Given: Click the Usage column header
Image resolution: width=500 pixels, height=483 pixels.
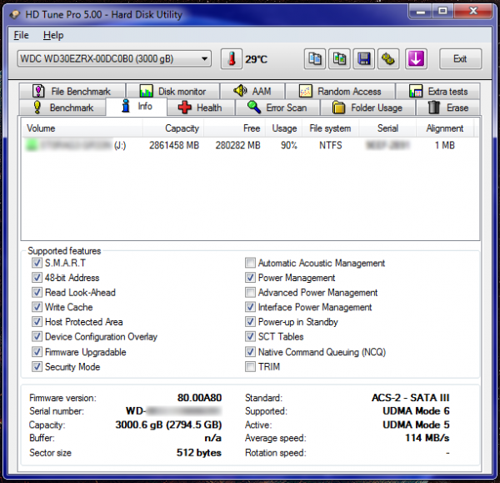Looking at the screenshot, I should point(283,128).
